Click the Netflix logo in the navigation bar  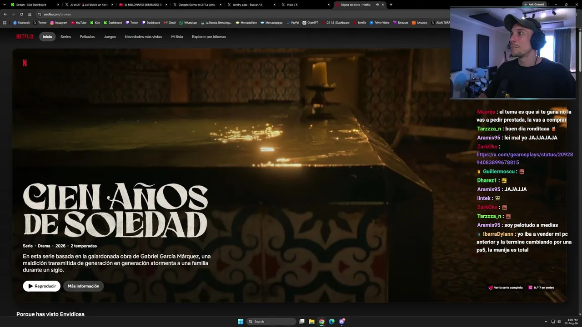(25, 37)
